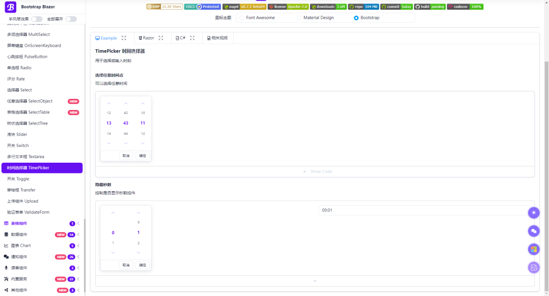This screenshot has height=296, width=549.
Task: Open the chat bubbles floating button
Action: coord(534,231)
